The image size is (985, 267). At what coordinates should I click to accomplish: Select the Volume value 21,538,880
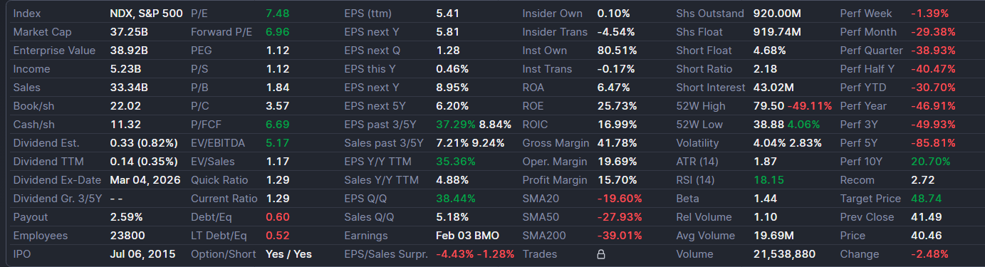coord(784,253)
